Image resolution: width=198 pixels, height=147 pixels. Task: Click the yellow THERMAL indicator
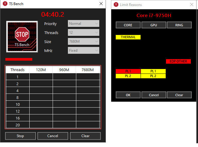[128, 37]
